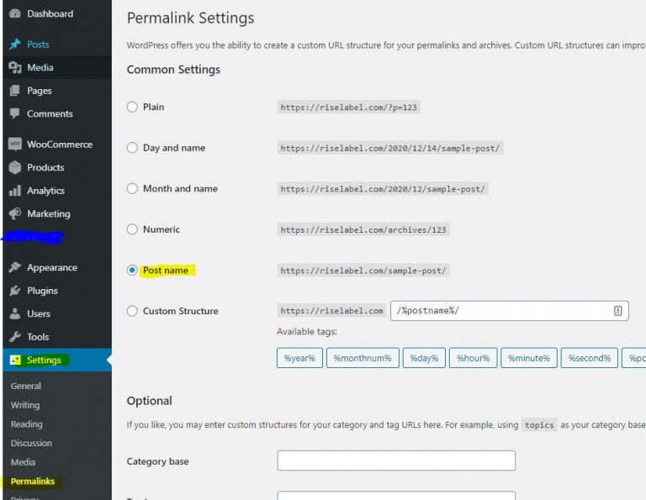Open Permalinks settings submenu
646x500 pixels.
[x=33, y=481]
